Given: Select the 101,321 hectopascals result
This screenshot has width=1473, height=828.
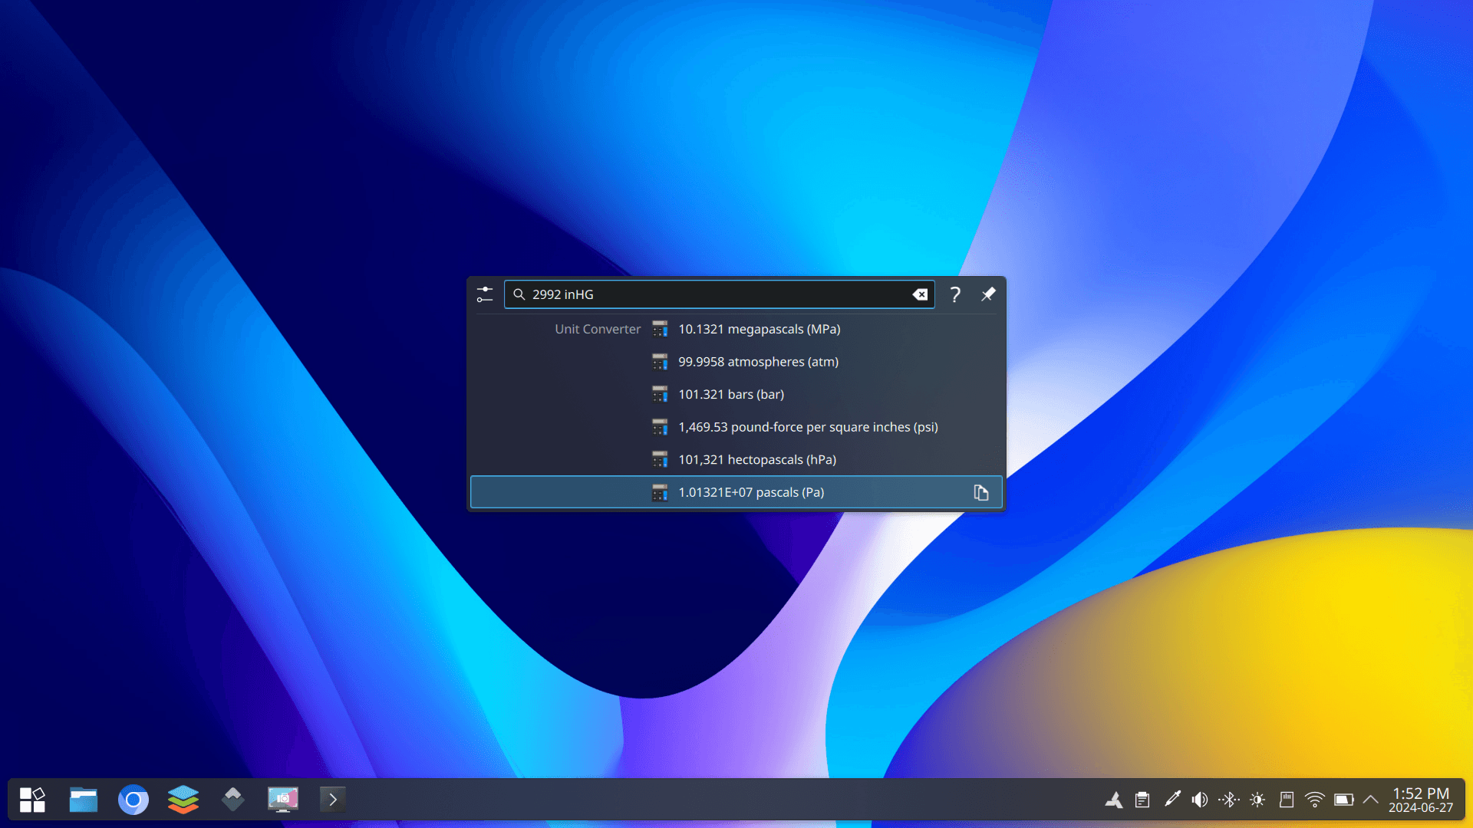Looking at the screenshot, I should pyautogui.click(x=736, y=459).
